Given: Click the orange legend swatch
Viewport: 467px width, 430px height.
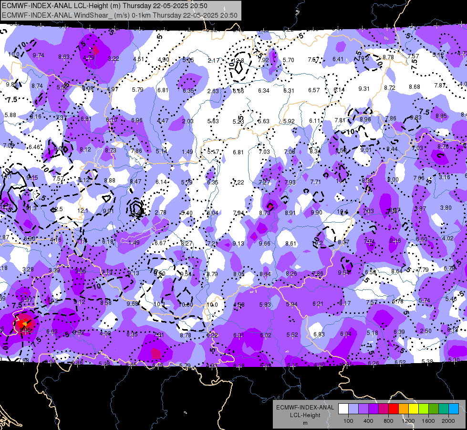Looking at the screenshot, I should click(x=404, y=408).
